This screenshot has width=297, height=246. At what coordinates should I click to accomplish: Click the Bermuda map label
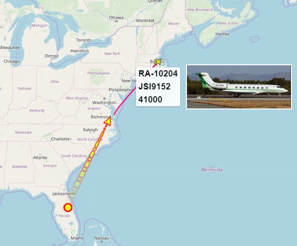click(212, 170)
